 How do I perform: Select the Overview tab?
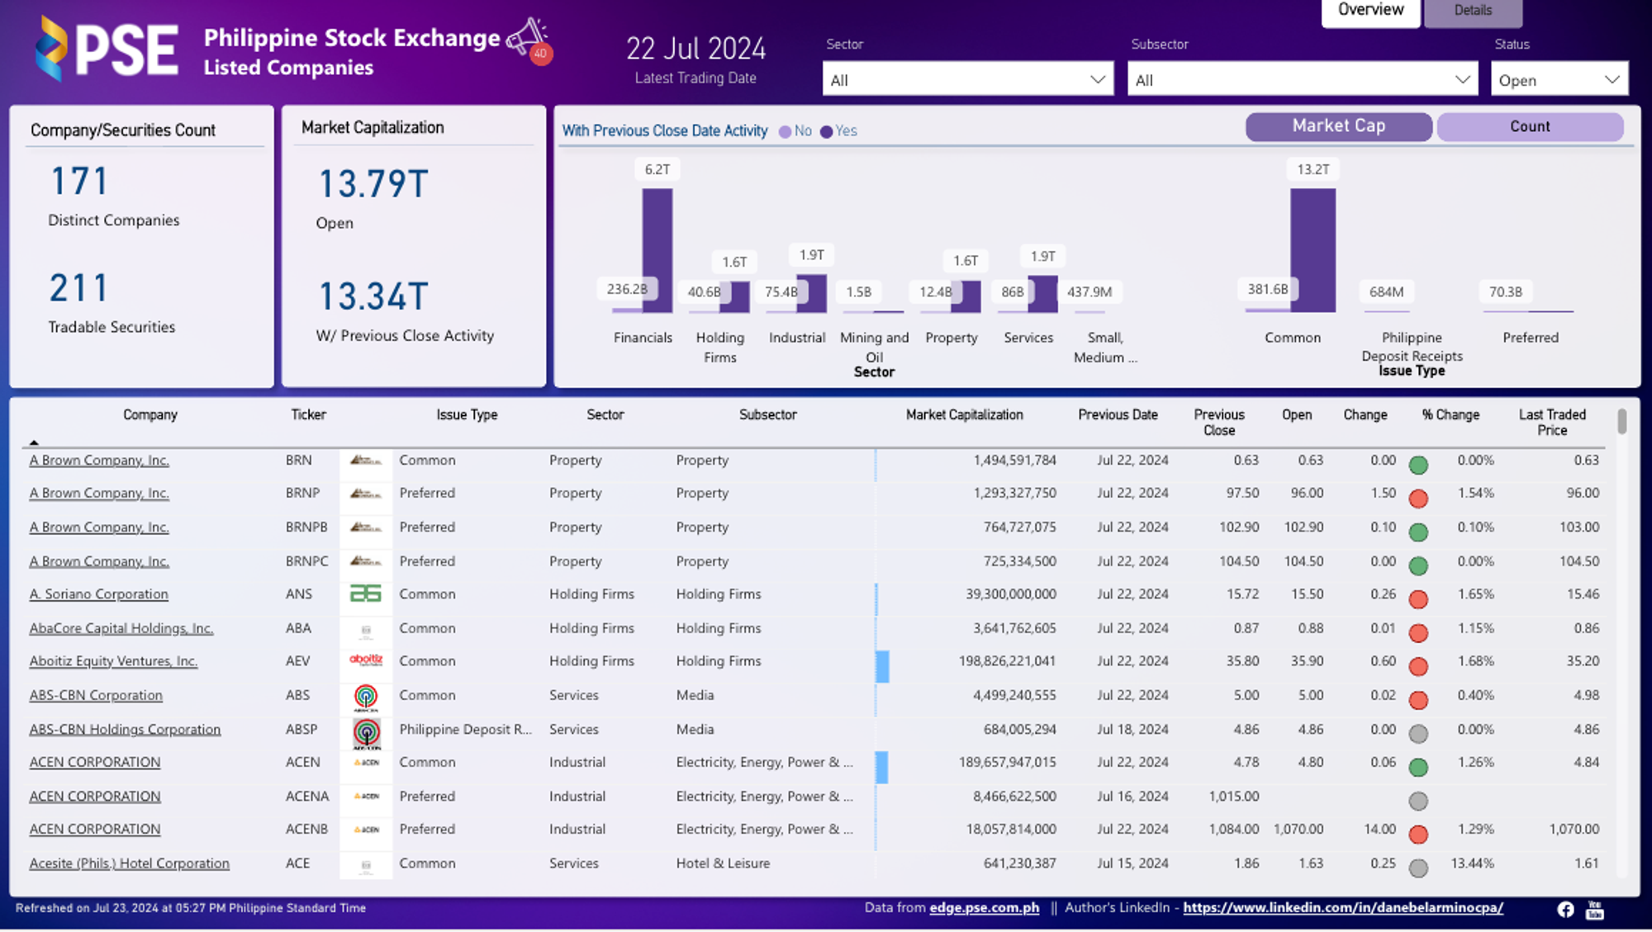(1370, 10)
